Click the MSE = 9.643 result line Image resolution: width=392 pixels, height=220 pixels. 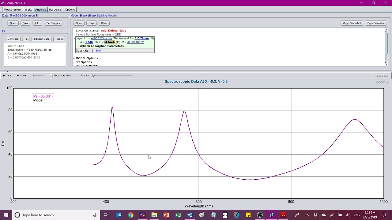point(16,46)
